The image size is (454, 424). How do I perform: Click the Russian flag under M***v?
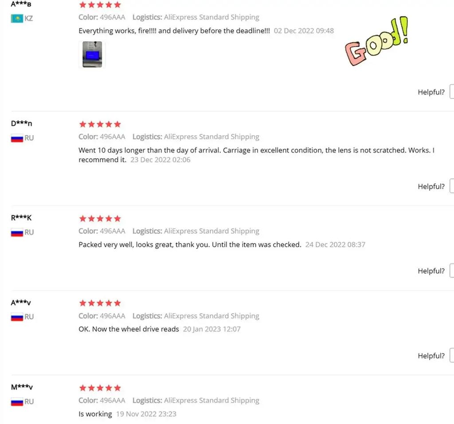(17, 402)
